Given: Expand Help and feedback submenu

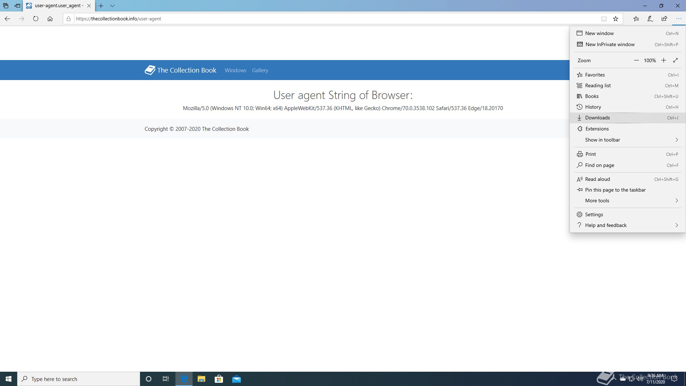Looking at the screenshot, I should [627, 225].
